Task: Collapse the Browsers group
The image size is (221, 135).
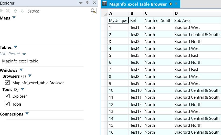Action: click(x=30, y=76)
